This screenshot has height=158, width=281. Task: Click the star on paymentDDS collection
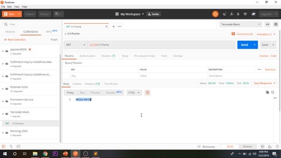coord(30,49)
